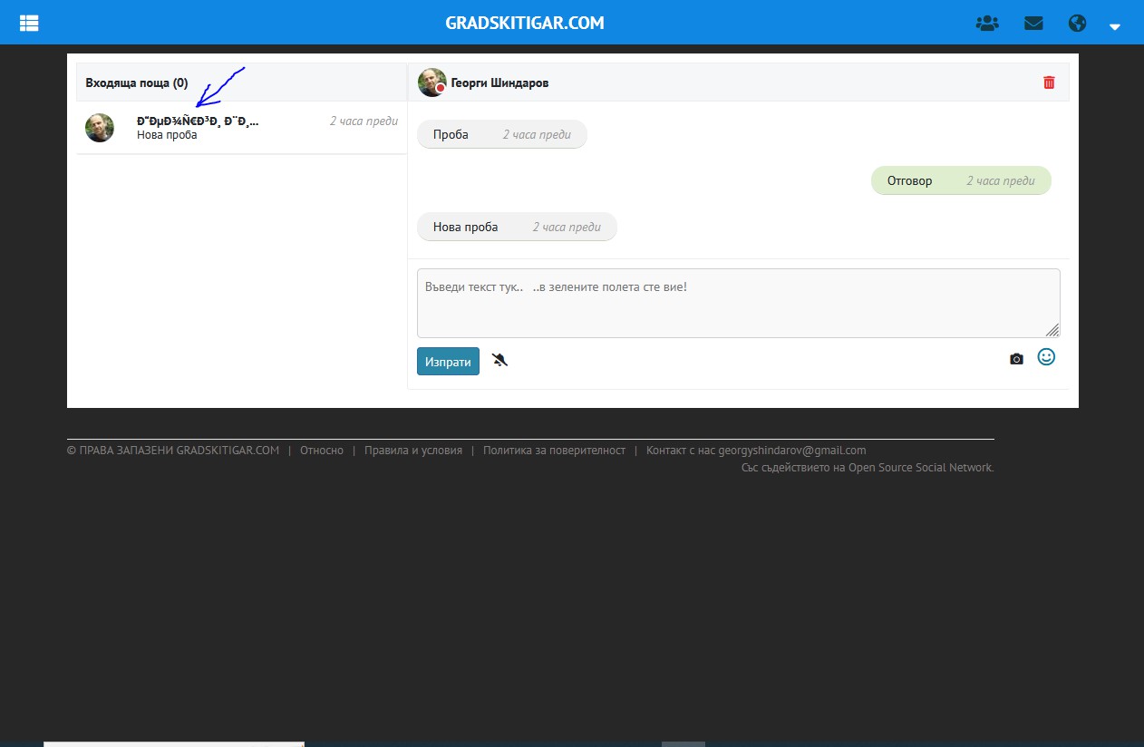Toggle the message notification bell mute icon

pyautogui.click(x=499, y=361)
